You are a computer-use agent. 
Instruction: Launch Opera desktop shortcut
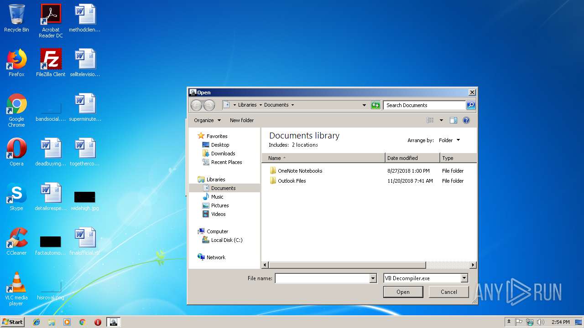click(x=16, y=152)
